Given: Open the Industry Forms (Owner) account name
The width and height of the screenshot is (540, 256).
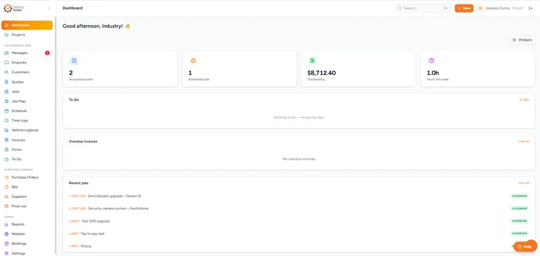Looking at the screenshot, I should pos(504,9).
